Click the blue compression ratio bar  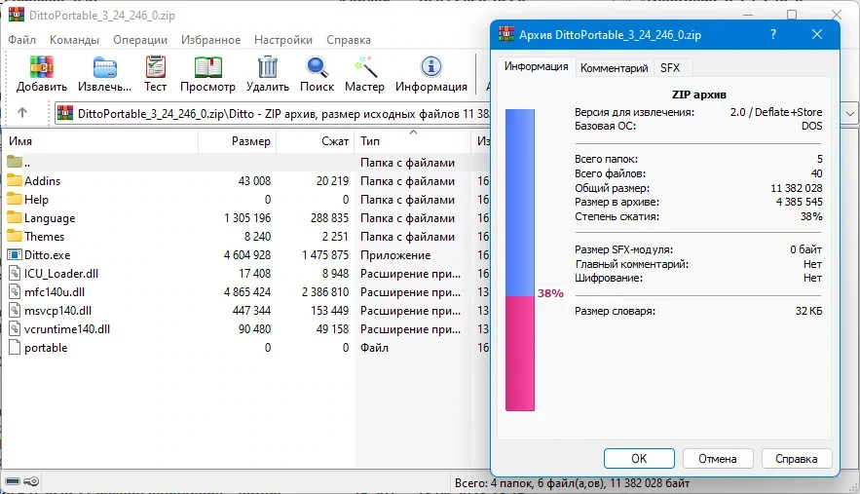point(519,203)
